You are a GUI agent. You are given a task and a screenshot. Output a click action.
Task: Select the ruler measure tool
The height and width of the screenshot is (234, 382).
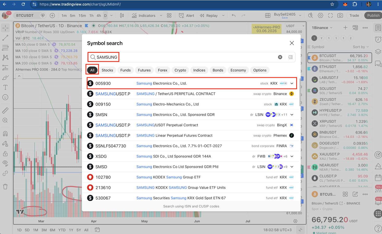[5, 111]
